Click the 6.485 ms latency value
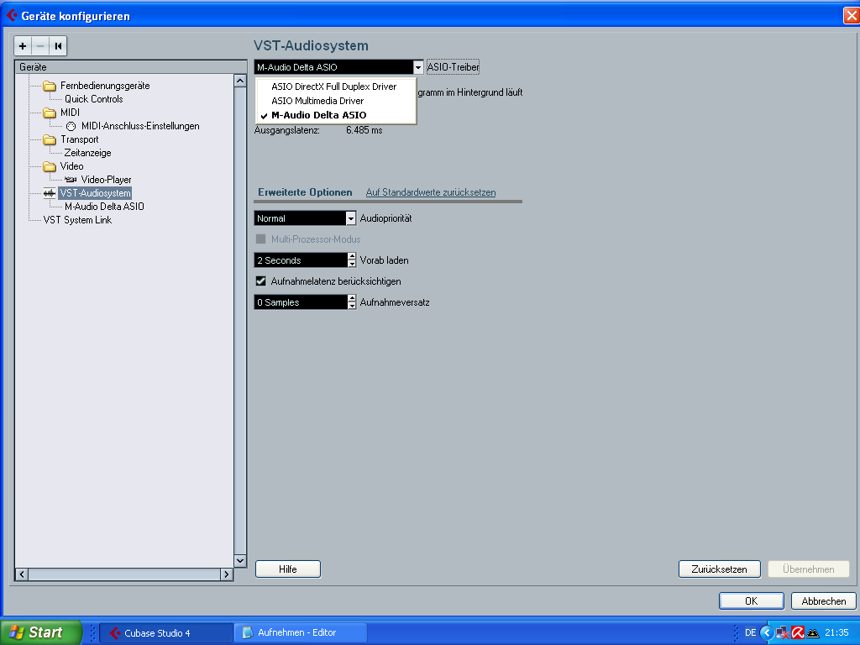The height and width of the screenshot is (645, 860). 364,130
